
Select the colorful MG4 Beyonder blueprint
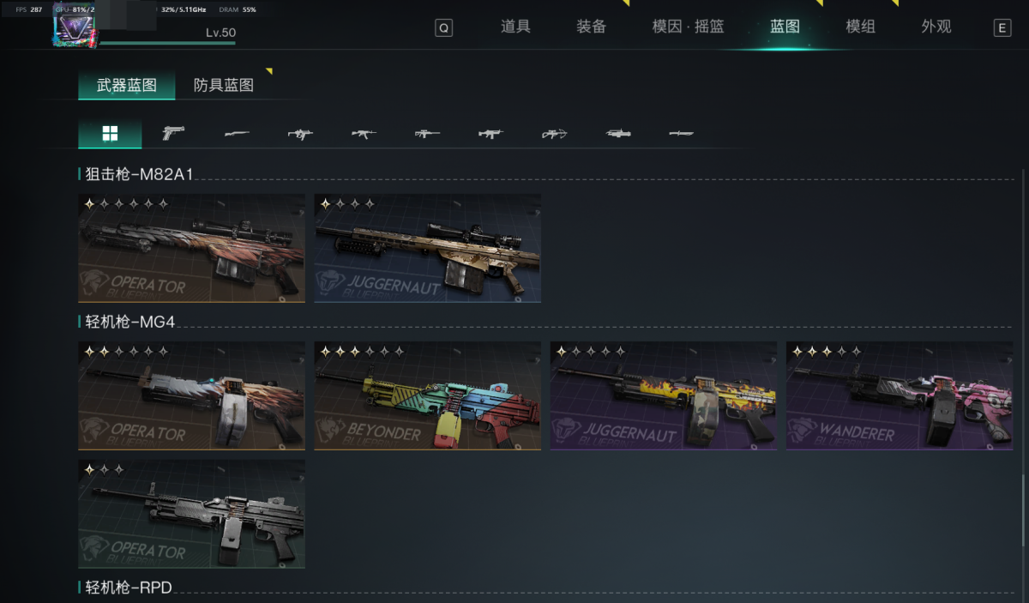427,395
